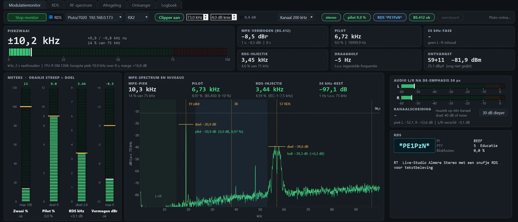Open the Kanaal 200 kHz dropdown

(x=296, y=17)
